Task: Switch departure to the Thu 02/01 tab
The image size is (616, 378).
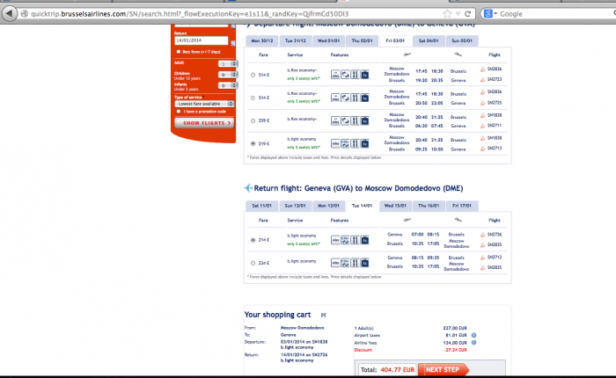Action: (x=362, y=40)
